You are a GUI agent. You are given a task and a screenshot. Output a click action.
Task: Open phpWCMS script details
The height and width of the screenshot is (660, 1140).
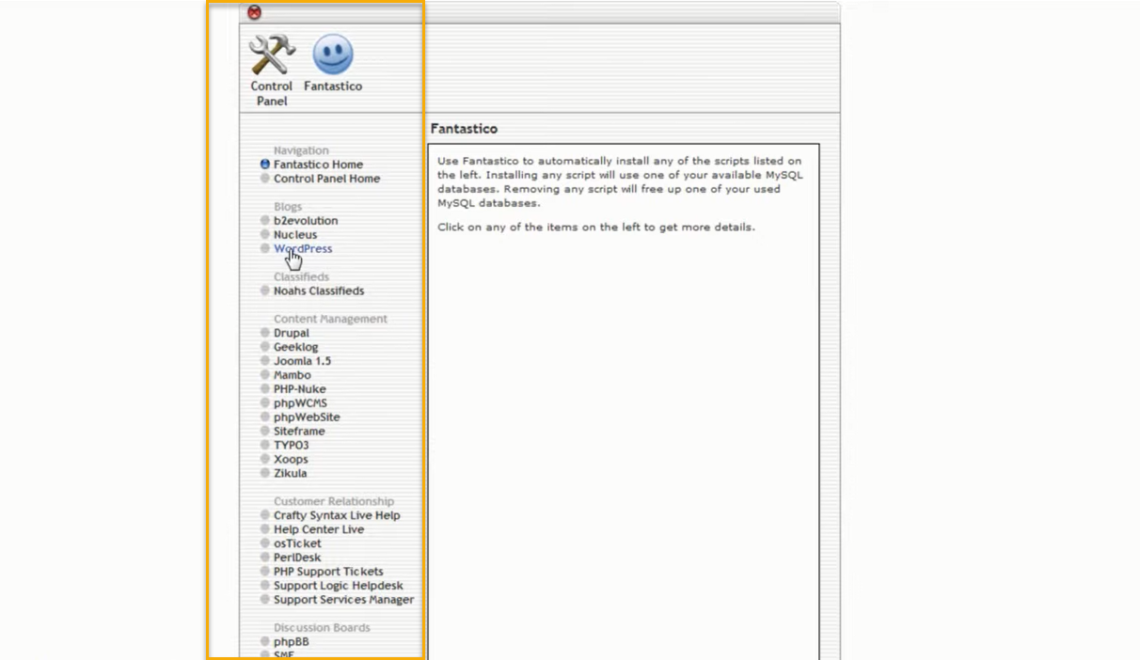click(300, 403)
